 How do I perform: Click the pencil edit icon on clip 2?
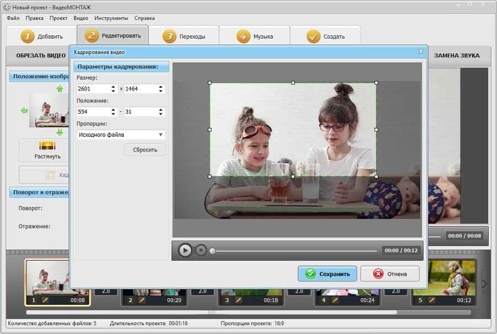pos(141,300)
